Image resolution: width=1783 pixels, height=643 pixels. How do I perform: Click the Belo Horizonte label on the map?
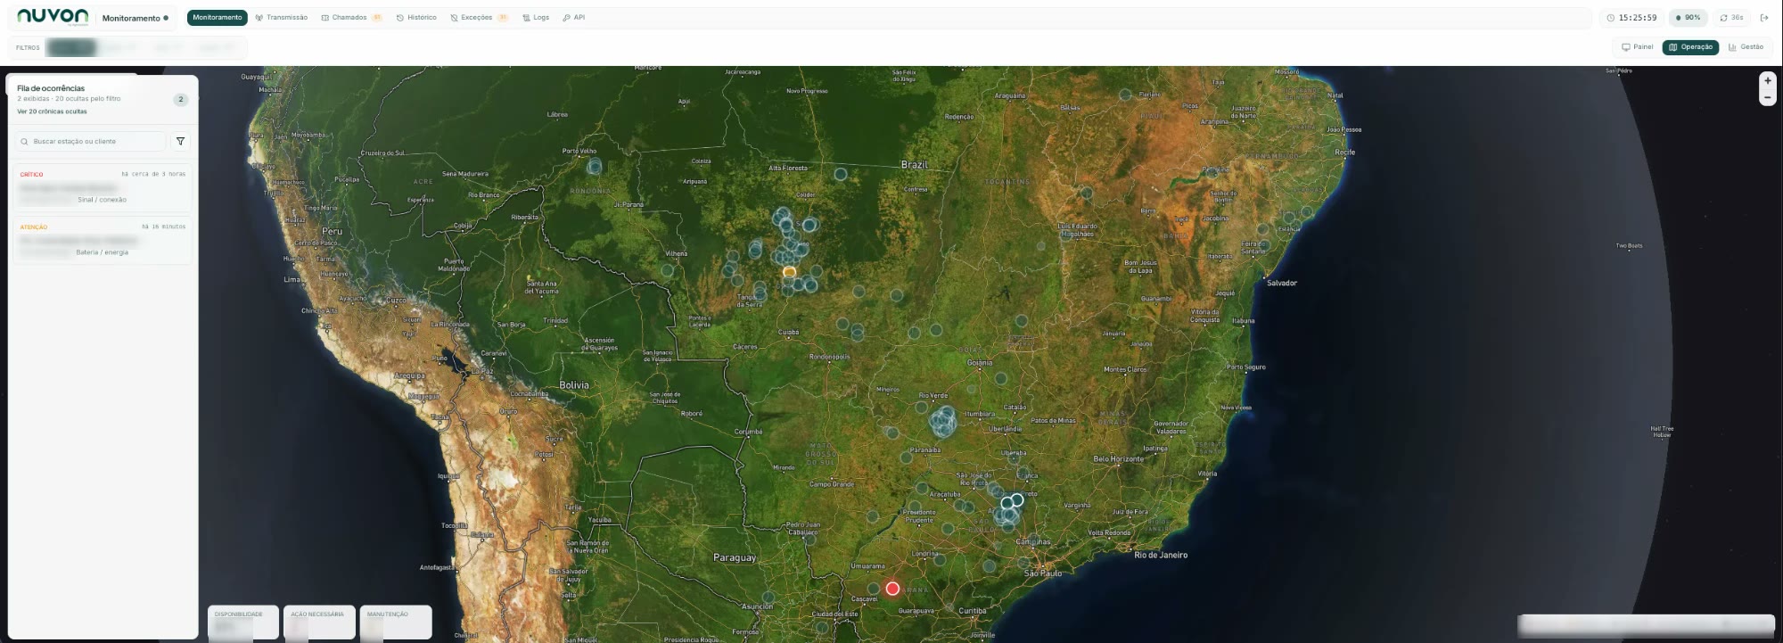point(1119,458)
